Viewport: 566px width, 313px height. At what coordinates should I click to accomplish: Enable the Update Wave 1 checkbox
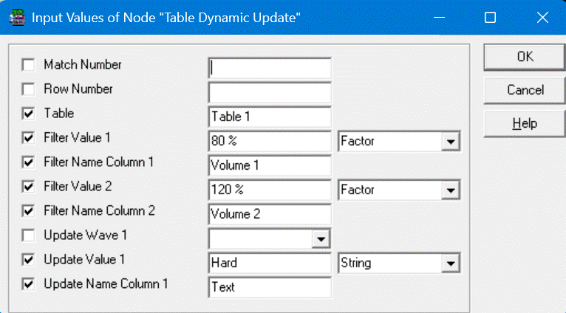coord(29,235)
